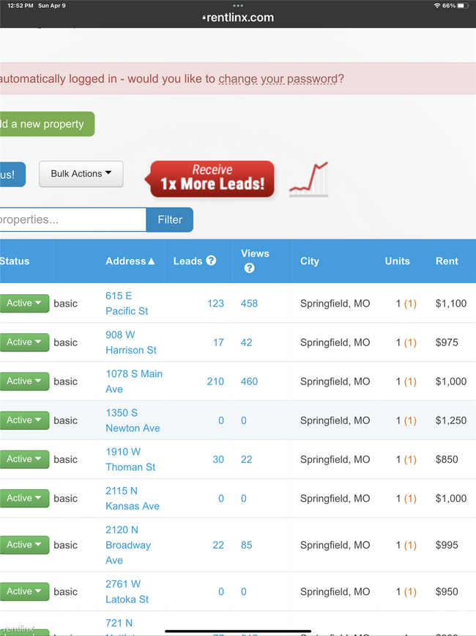View the 210 leads for 1078 S Main
This screenshot has height=636, width=476.
(x=215, y=381)
